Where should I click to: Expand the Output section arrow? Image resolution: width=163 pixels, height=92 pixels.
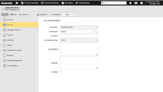(2, 45)
